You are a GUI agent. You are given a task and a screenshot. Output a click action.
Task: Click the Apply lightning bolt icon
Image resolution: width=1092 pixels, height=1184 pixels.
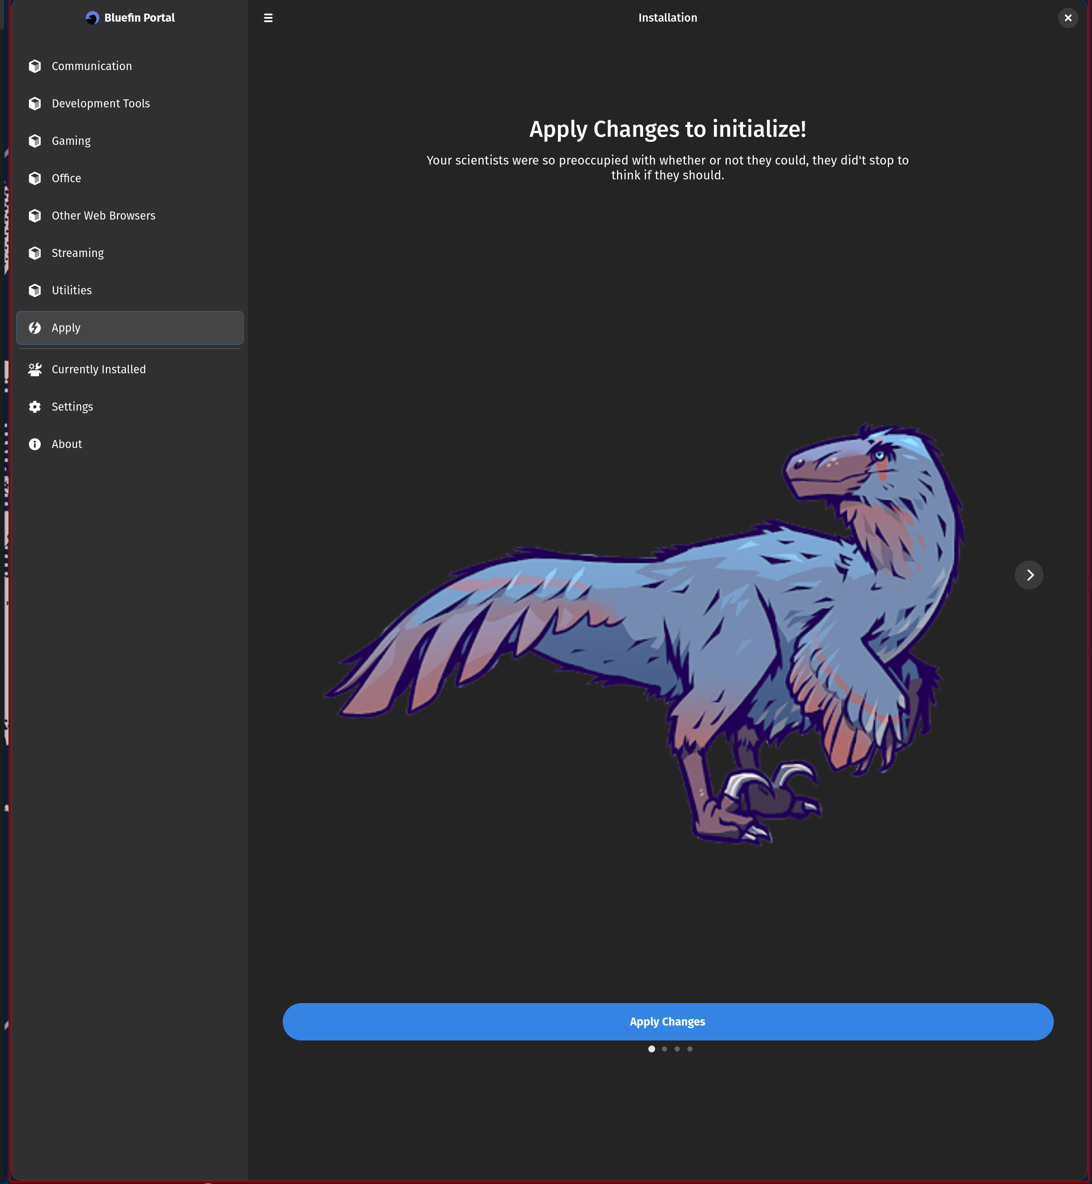tap(35, 327)
